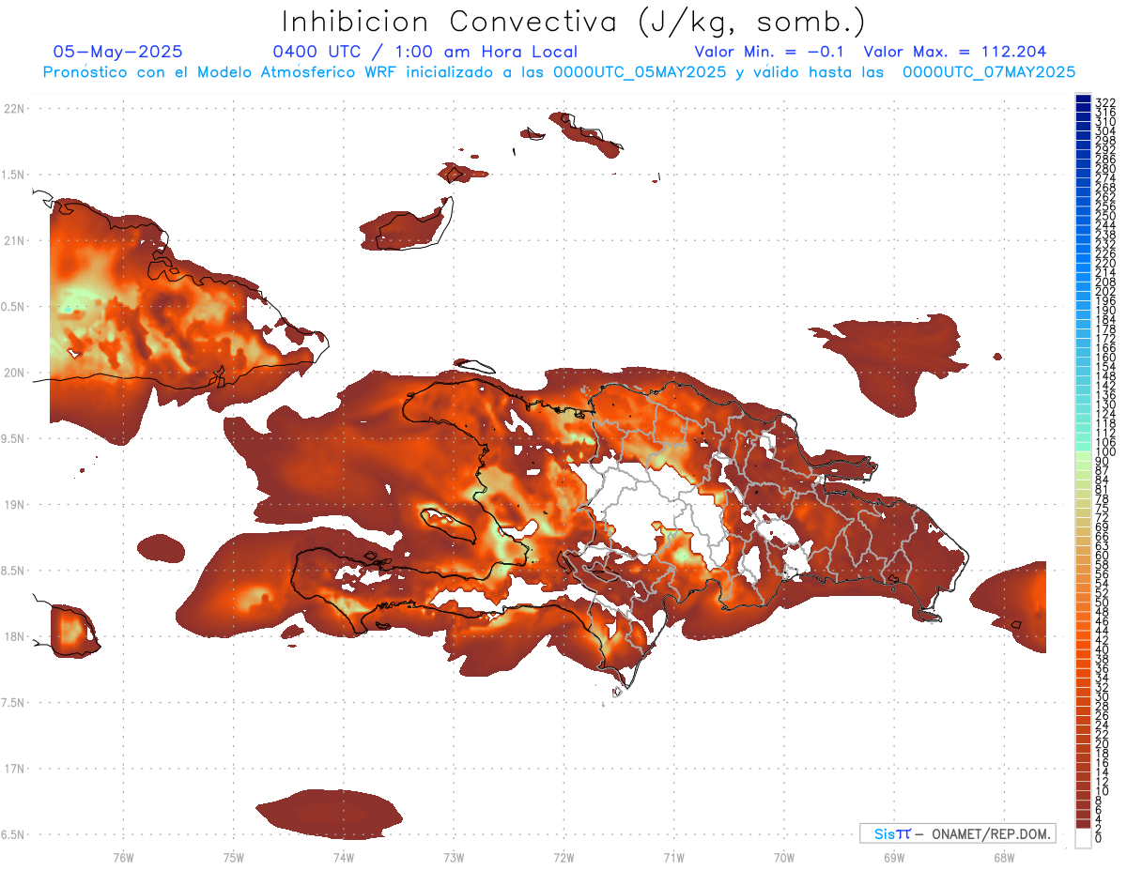Image resolution: width=1127 pixels, height=870 pixels.
Task: Click the '73W' longitude label
Action: [x=453, y=857]
